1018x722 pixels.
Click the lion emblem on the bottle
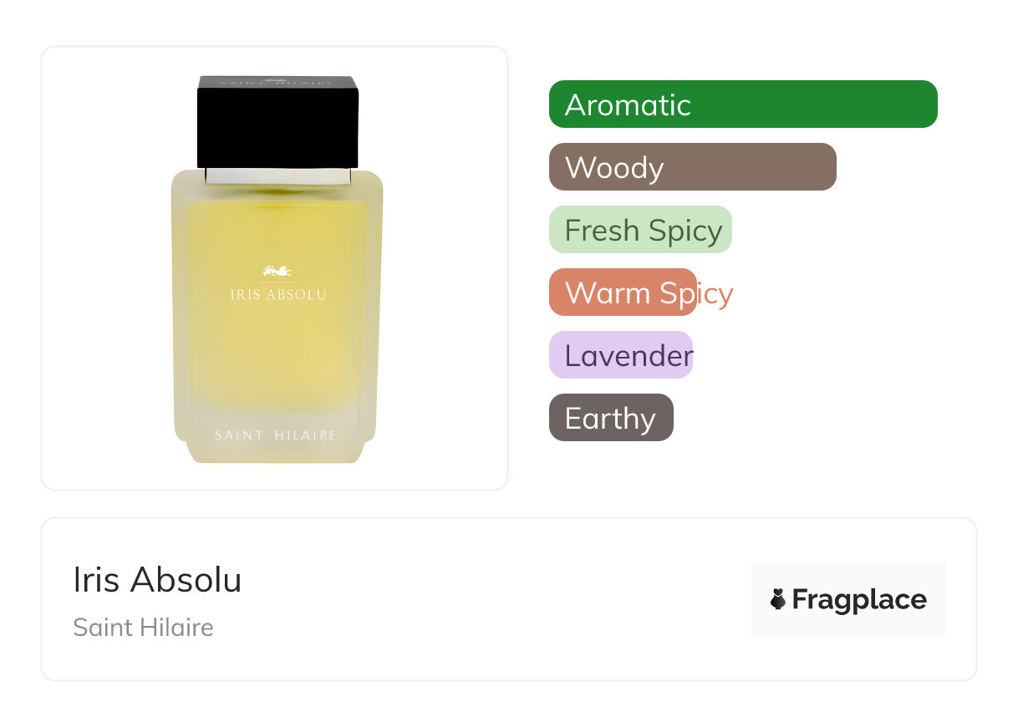tap(277, 271)
